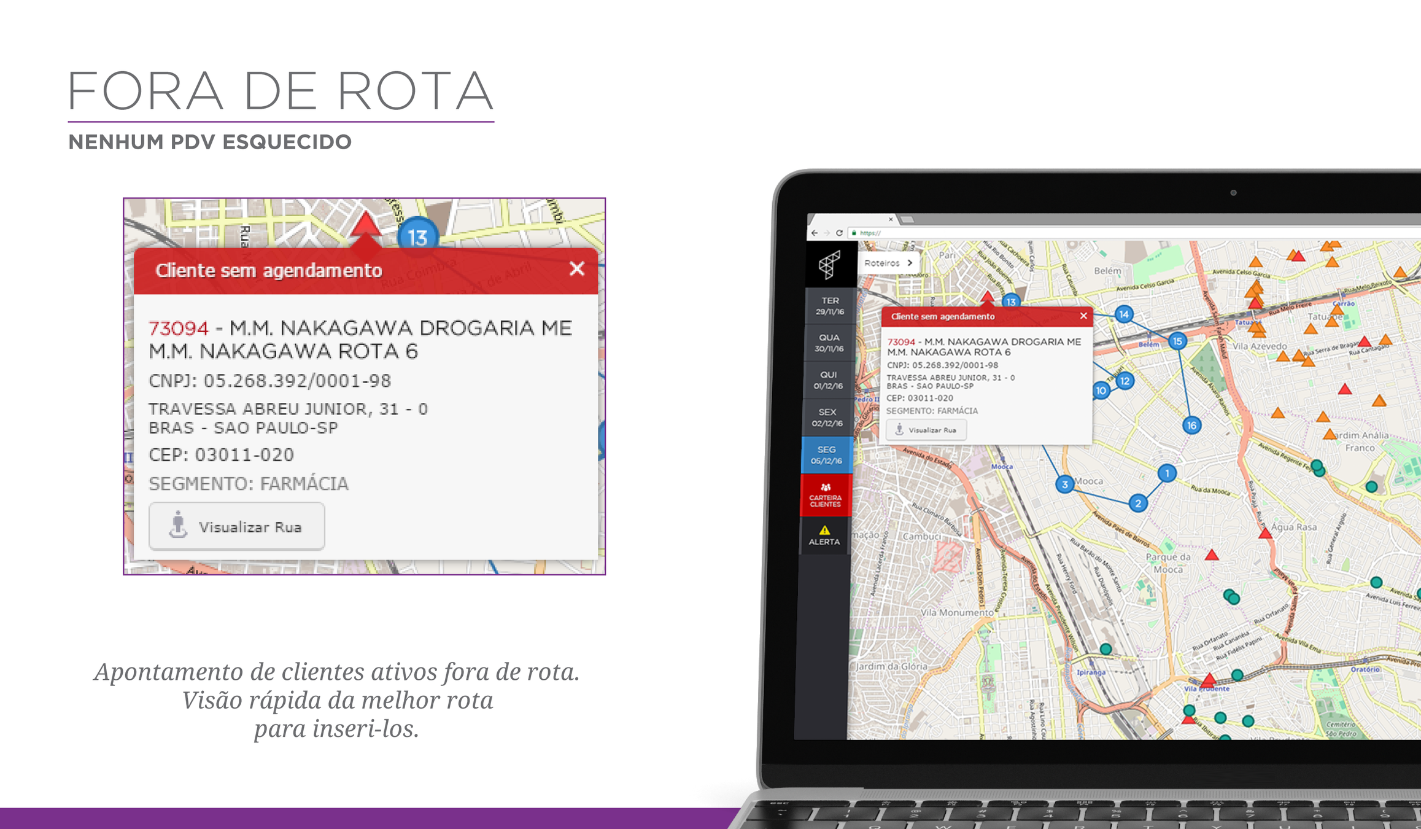This screenshot has width=1421, height=829.
Task: Switch to the QUA 30/11/16 day tab
Action: click(829, 343)
